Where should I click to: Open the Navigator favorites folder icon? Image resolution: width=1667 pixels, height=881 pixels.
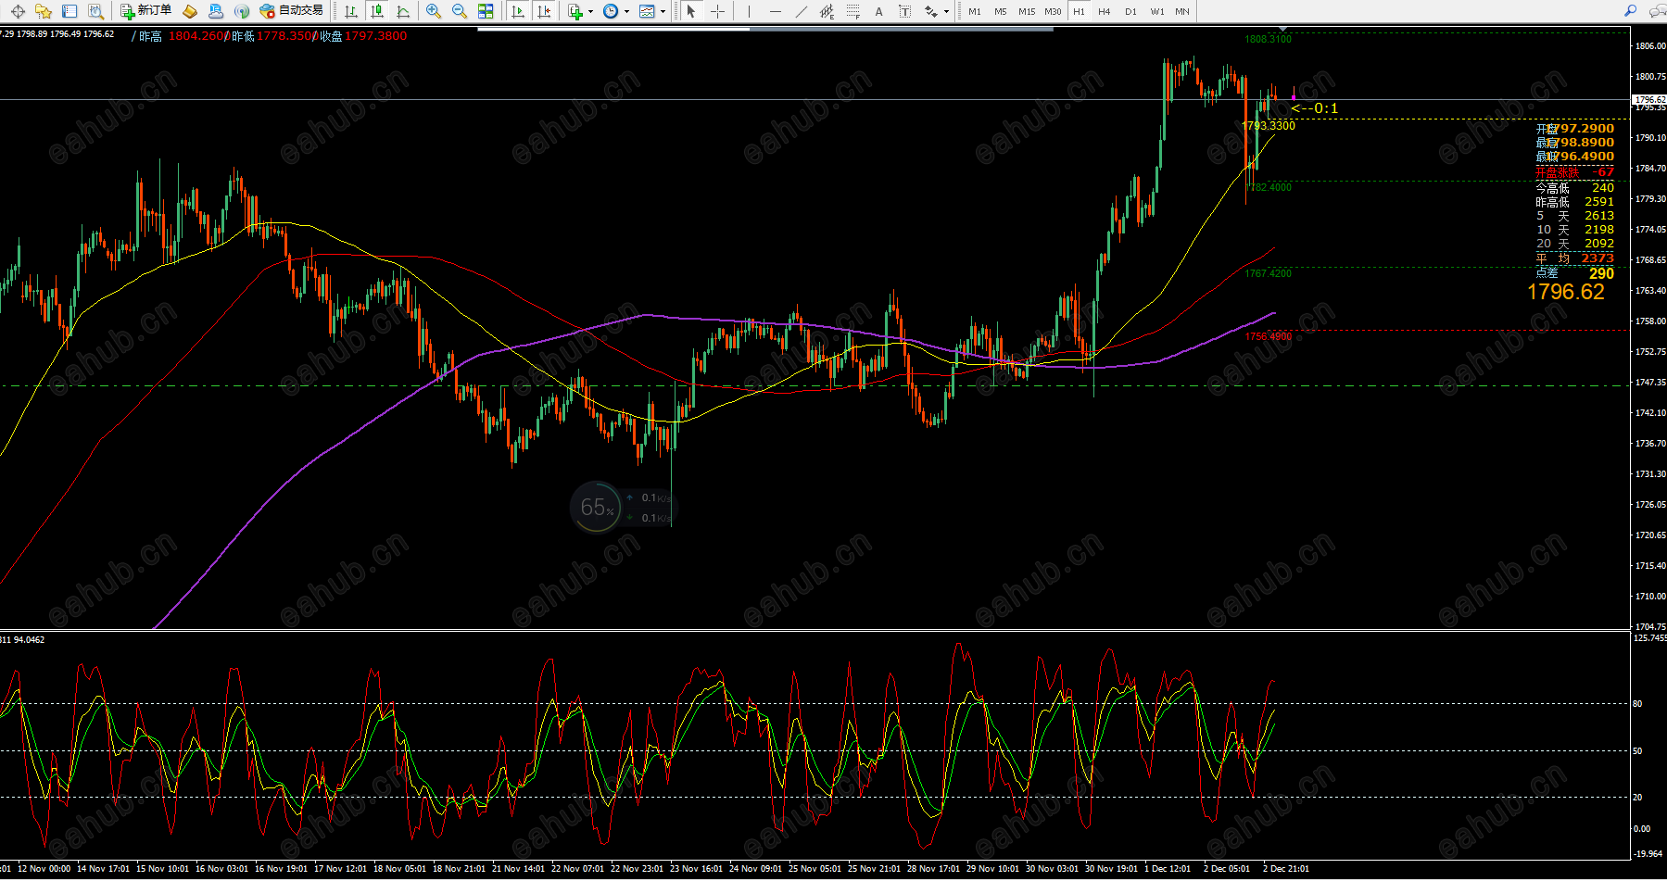point(44,11)
